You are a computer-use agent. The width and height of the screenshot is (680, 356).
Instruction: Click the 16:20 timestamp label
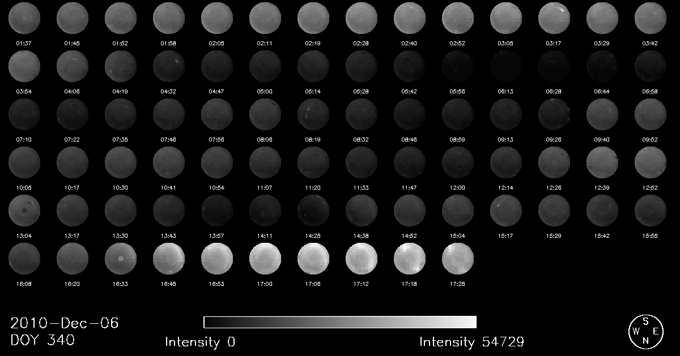coord(73,283)
